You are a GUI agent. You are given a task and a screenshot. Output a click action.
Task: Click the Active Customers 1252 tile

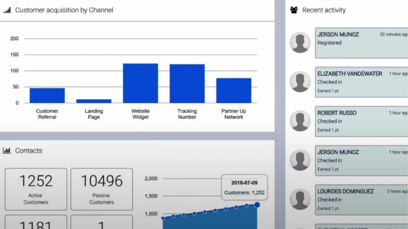(35, 189)
